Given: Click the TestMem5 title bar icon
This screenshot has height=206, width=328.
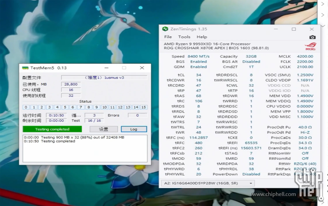Looking at the screenshot, I should 25,68.
